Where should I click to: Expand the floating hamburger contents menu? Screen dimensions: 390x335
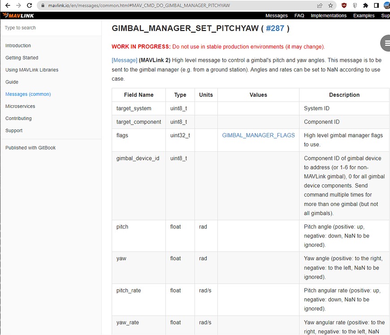click(385, 43)
